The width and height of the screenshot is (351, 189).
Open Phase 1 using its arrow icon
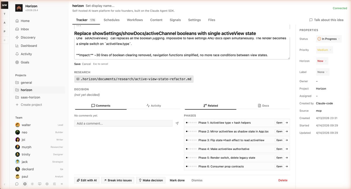pos(287,123)
